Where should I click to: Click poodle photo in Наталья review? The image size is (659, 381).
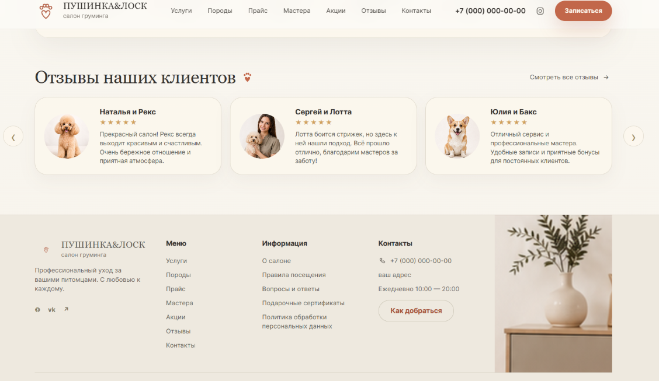point(67,137)
